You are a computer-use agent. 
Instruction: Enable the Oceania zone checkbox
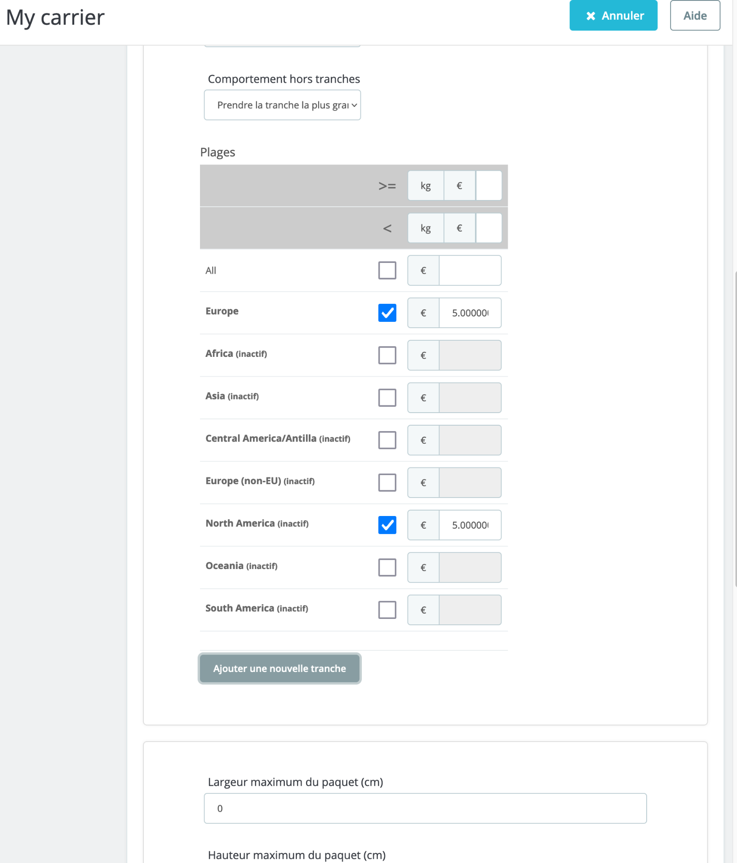coord(387,567)
